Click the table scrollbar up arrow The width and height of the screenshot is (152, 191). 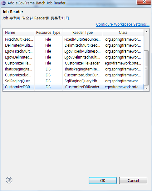[x=146, y=32]
